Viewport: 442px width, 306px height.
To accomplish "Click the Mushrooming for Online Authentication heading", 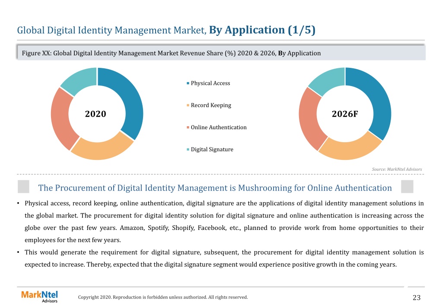I will coord(215,188).
